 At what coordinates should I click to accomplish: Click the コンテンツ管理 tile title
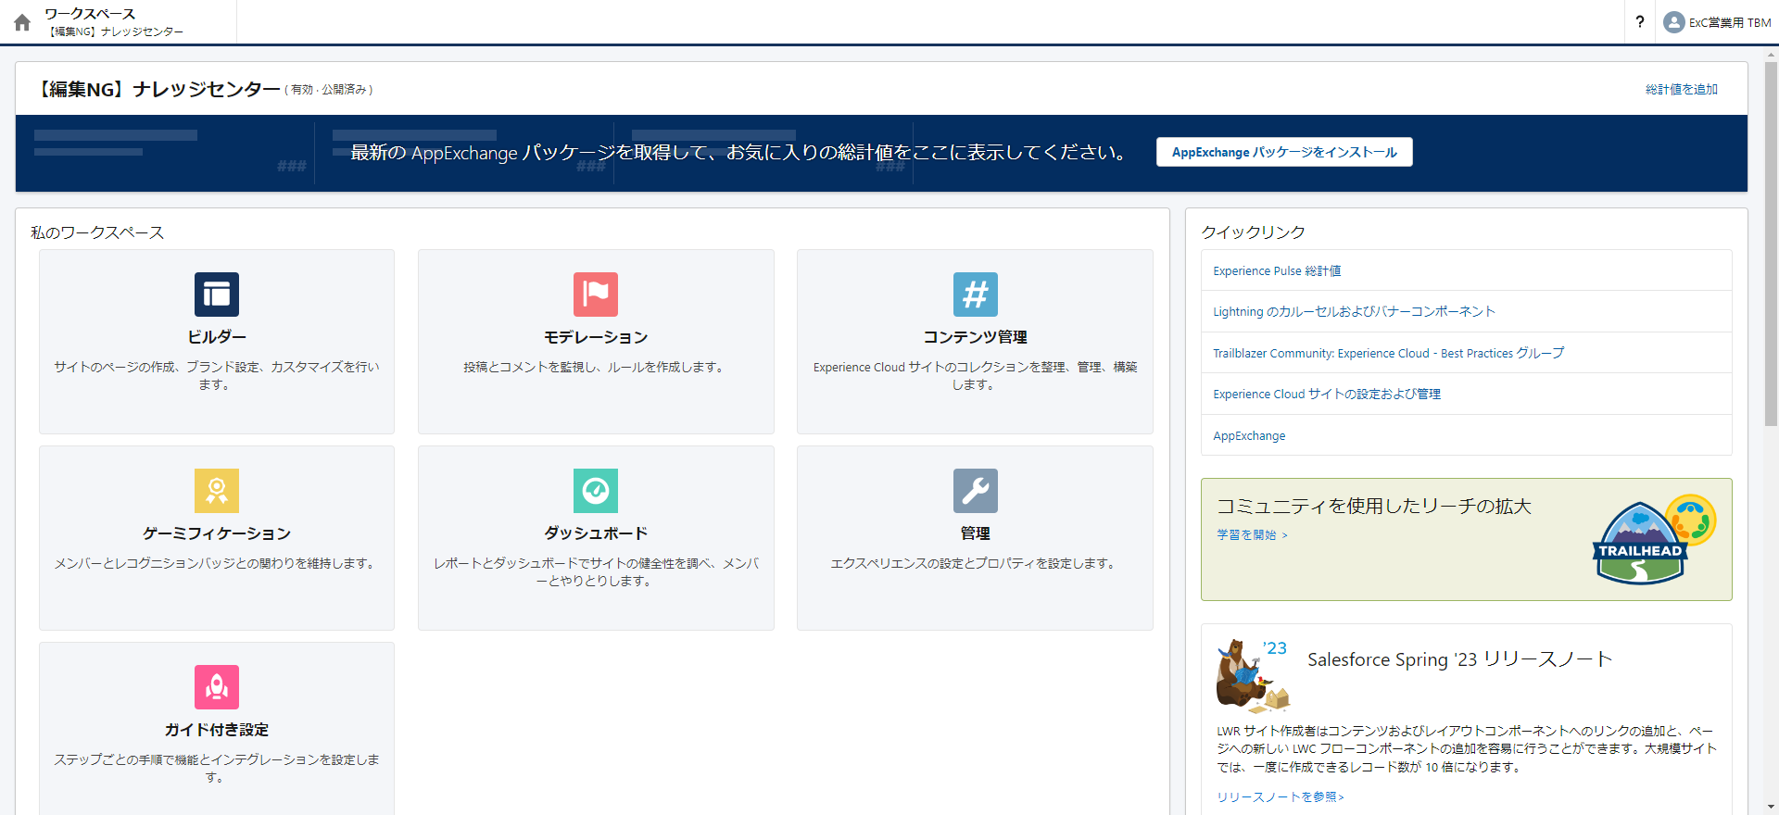pyautogui.click(x=976, y=337)
